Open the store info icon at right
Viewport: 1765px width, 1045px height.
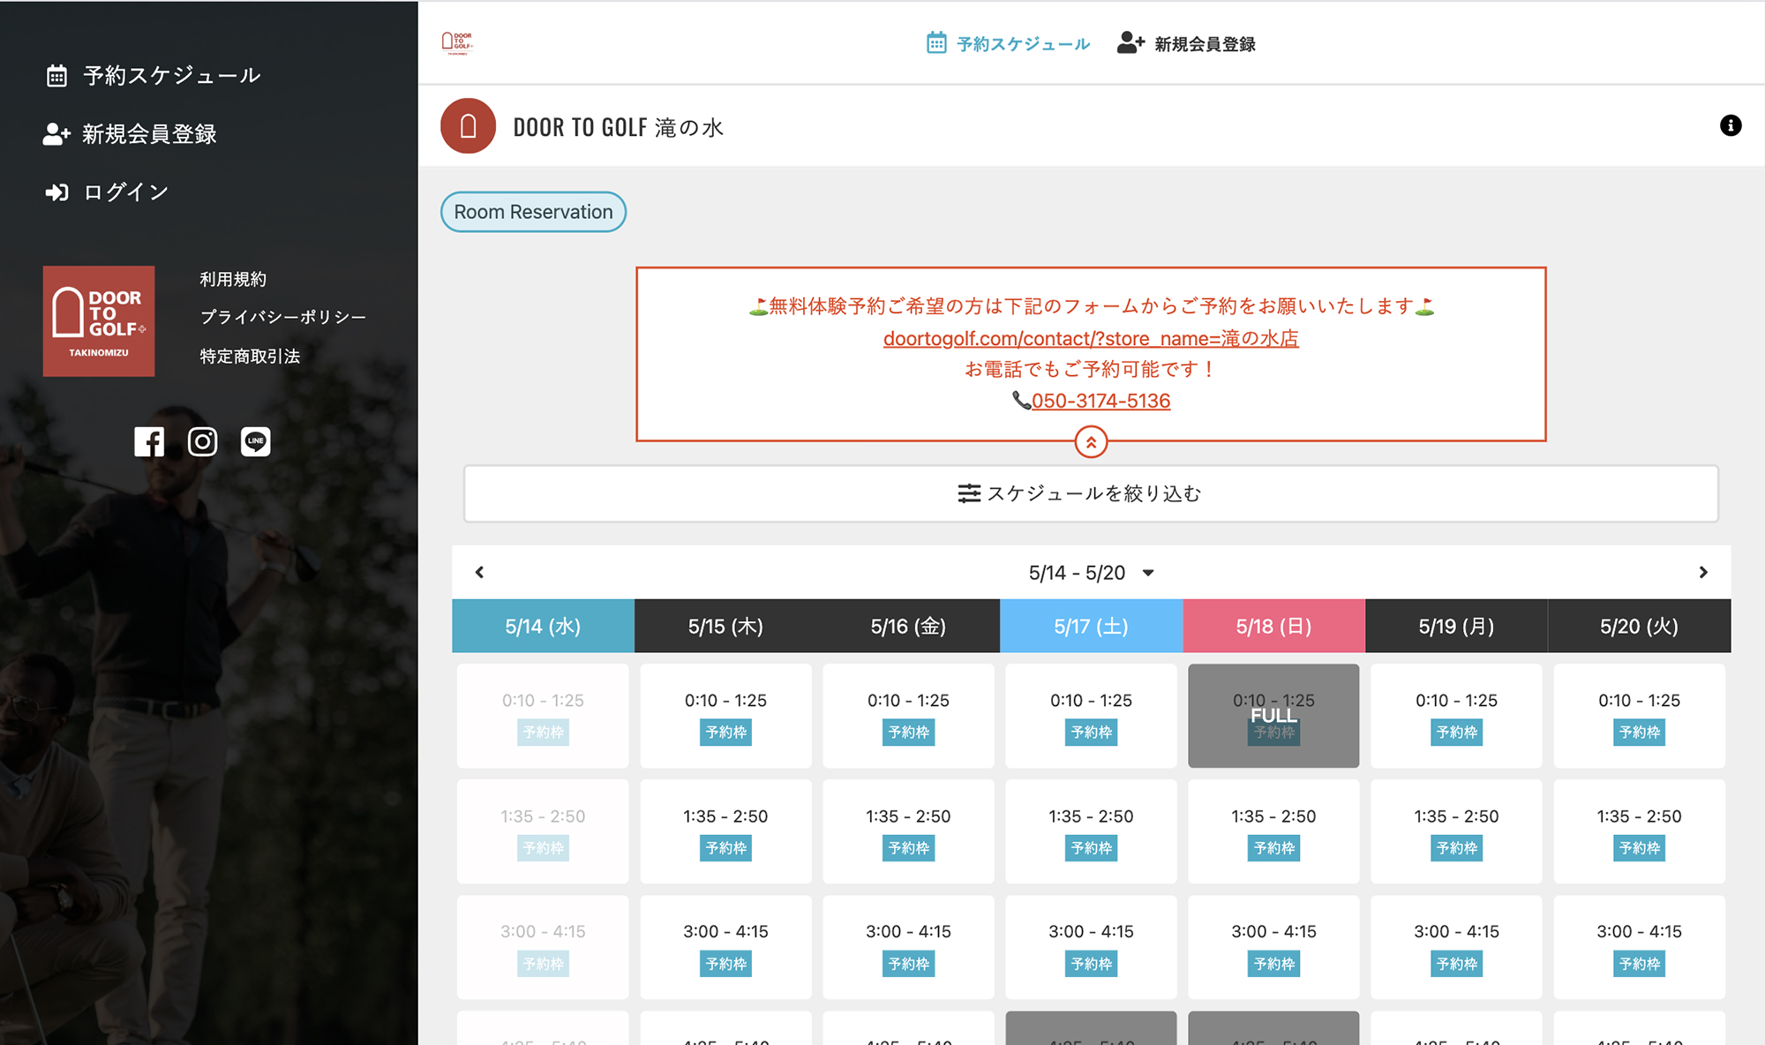[1731, 125]
